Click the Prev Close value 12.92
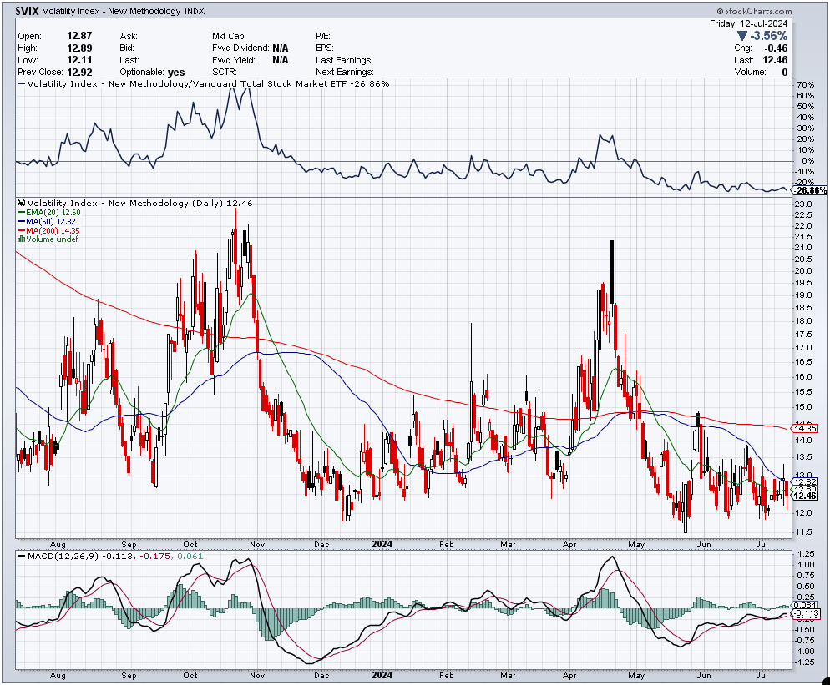The height and width of the screenshot is (685, 830). (x=78, y=72)
